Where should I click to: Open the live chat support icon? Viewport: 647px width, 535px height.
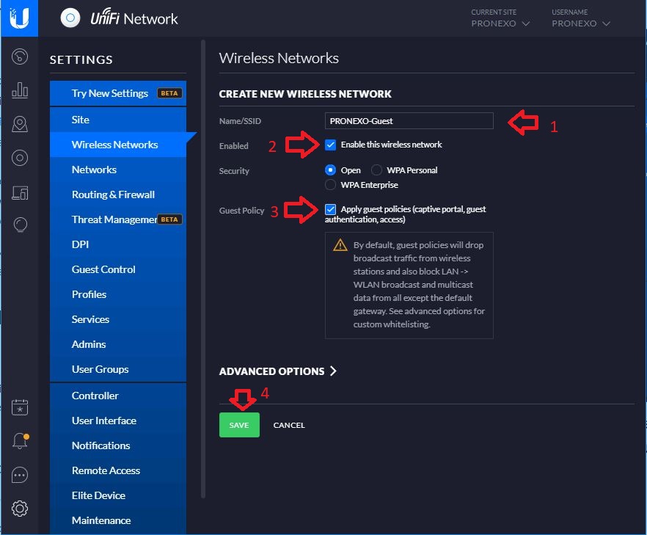[20, 475]
